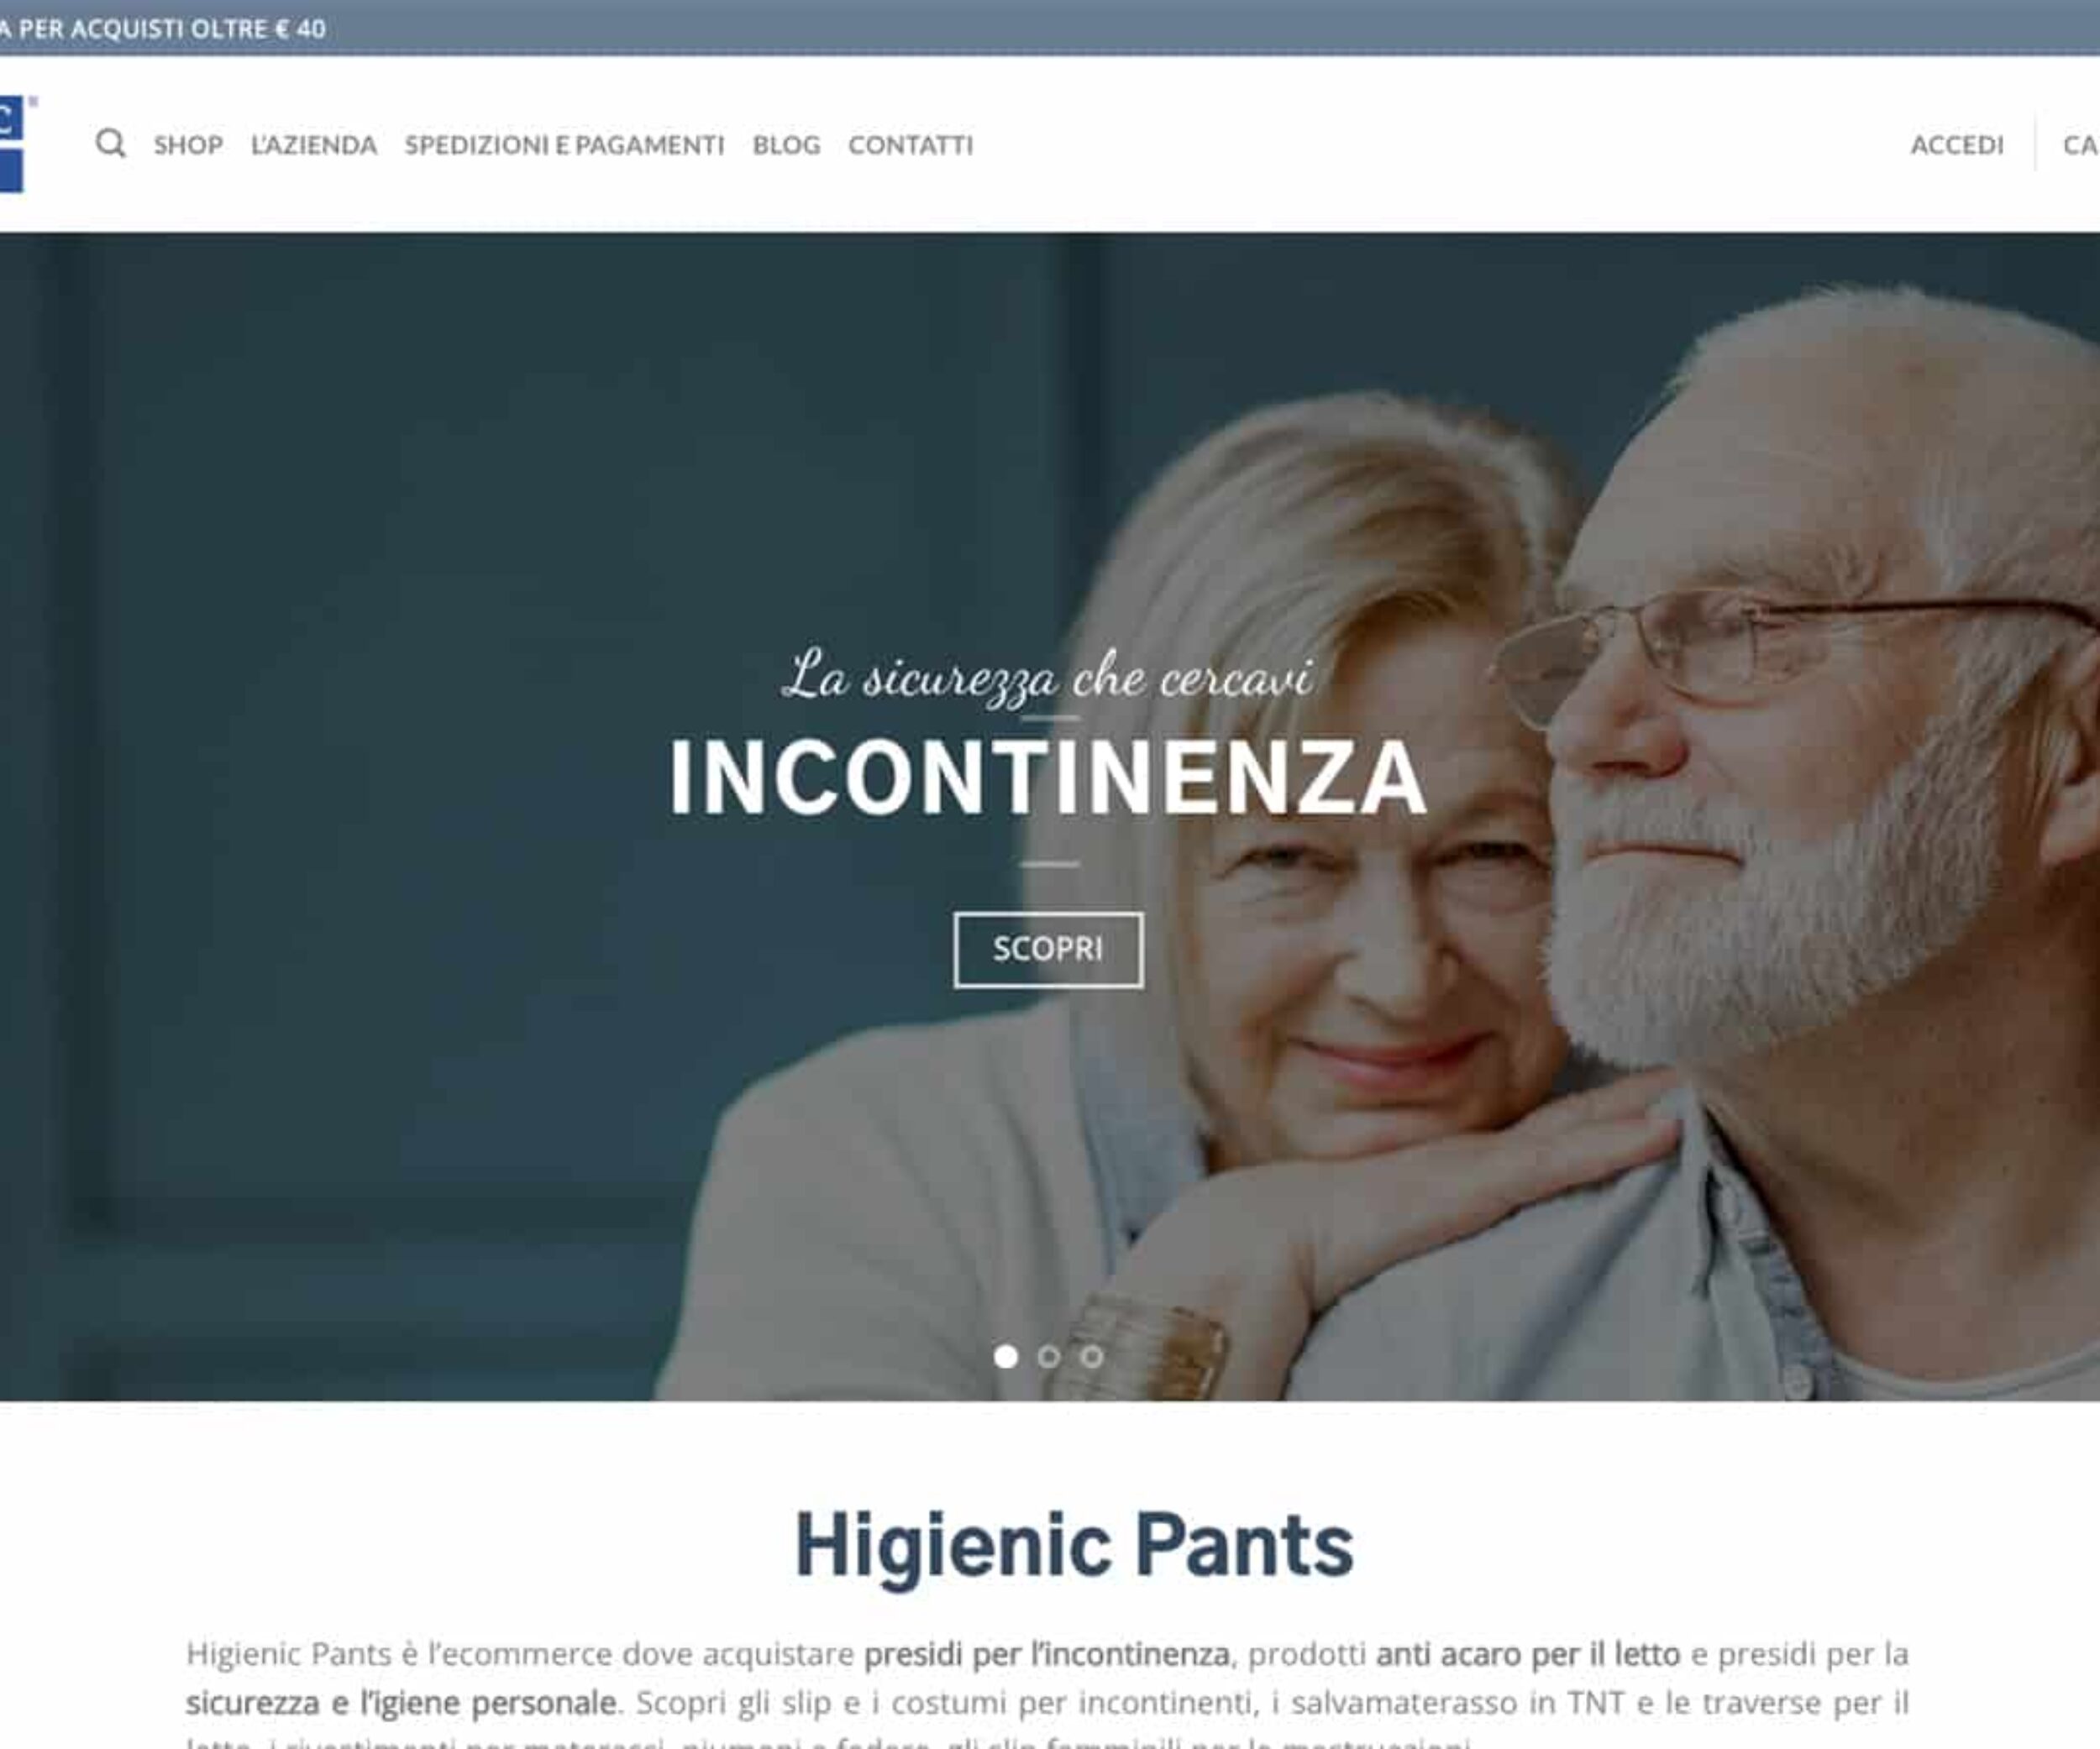Viewport: 2100px width, 1749px height.
Task: Click the ACCEDI login link
Action: pyautogui.click(x=1957, y=146)
